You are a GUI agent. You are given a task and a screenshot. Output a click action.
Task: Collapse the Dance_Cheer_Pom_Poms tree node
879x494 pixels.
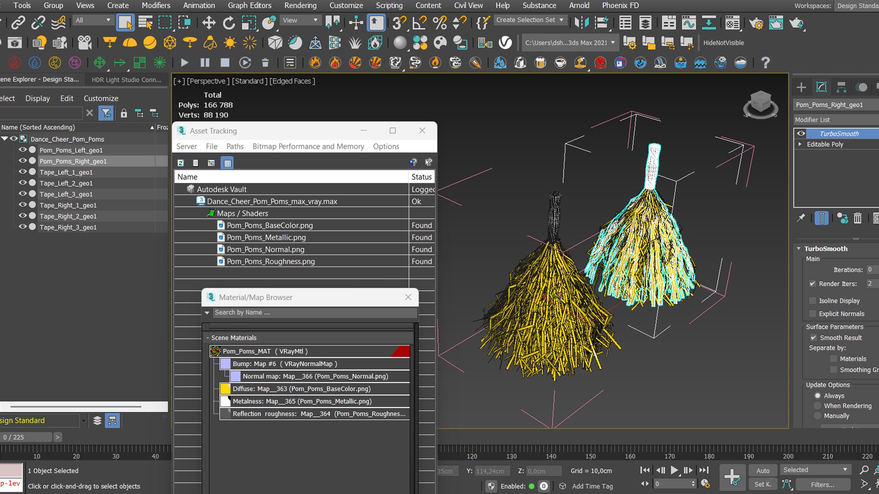click(x=5, y=139)
